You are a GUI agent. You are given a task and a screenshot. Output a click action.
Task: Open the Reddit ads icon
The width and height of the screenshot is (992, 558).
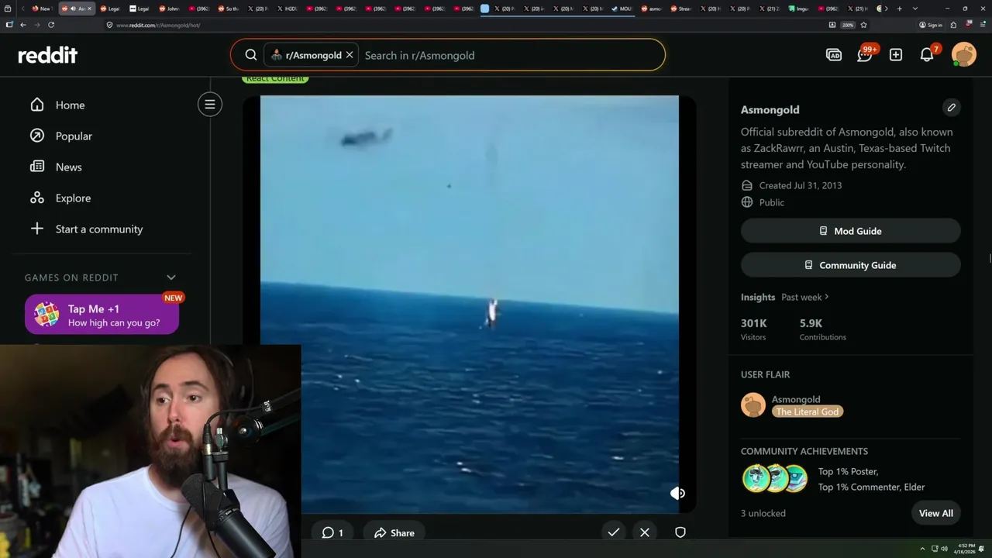tap(834, 55)
